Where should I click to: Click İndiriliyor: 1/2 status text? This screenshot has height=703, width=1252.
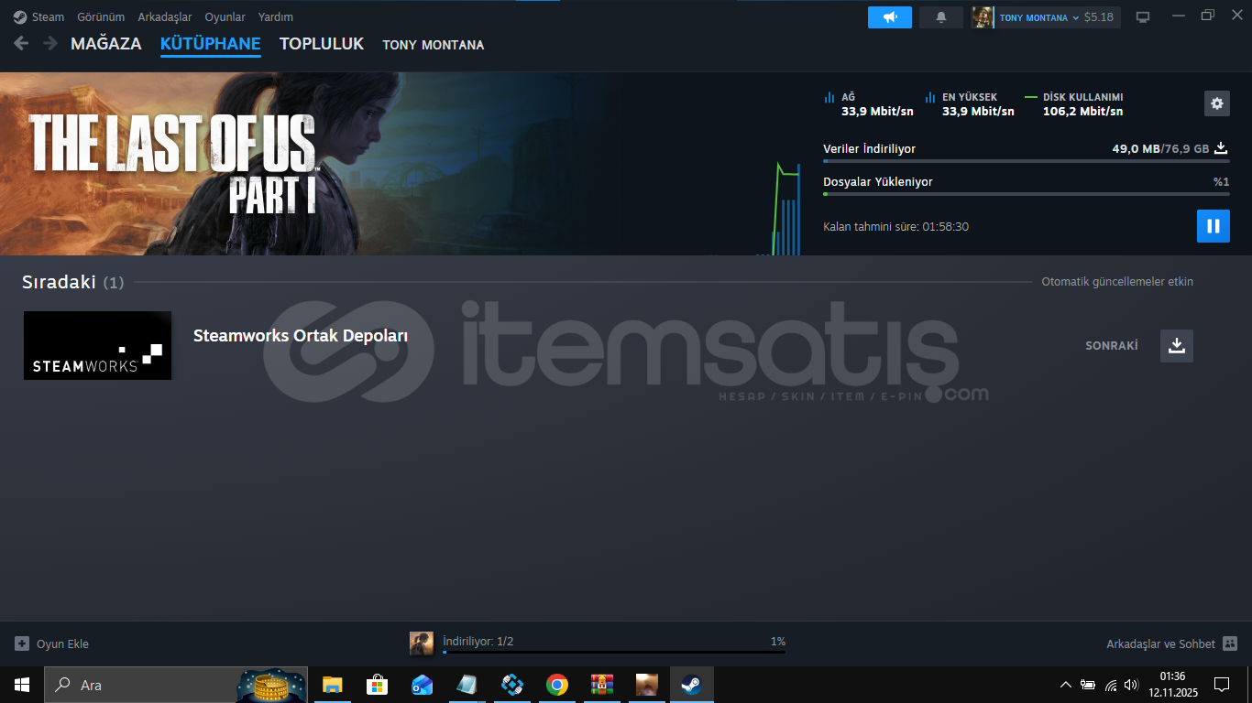478,642
